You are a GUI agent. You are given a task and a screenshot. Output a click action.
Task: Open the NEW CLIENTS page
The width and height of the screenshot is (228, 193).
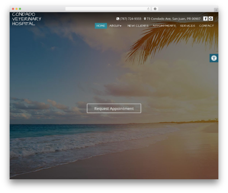pos(138,26)
